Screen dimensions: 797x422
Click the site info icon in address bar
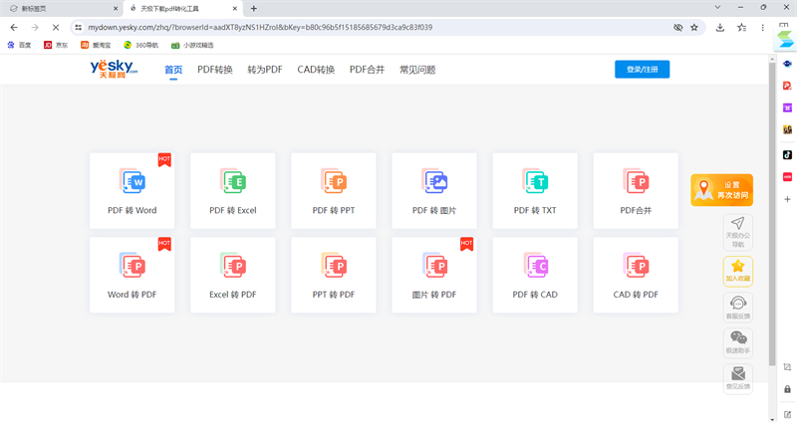(78, 28)
